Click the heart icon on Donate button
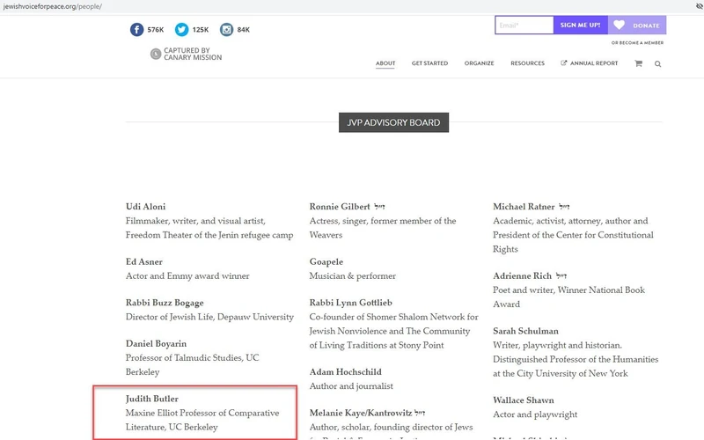The image size is (704, 440). tap(620, 26)
